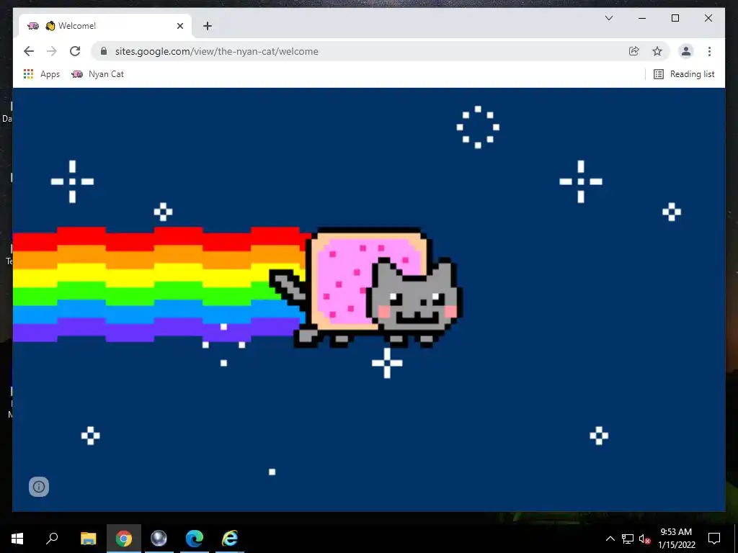Viewport: 738px width, 553px height.
Task: Open the Windows Start menu
Action: (17, 538)
